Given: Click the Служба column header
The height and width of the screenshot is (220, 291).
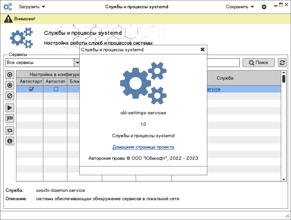Looking at the screenshot, I should tap(225, 78).
